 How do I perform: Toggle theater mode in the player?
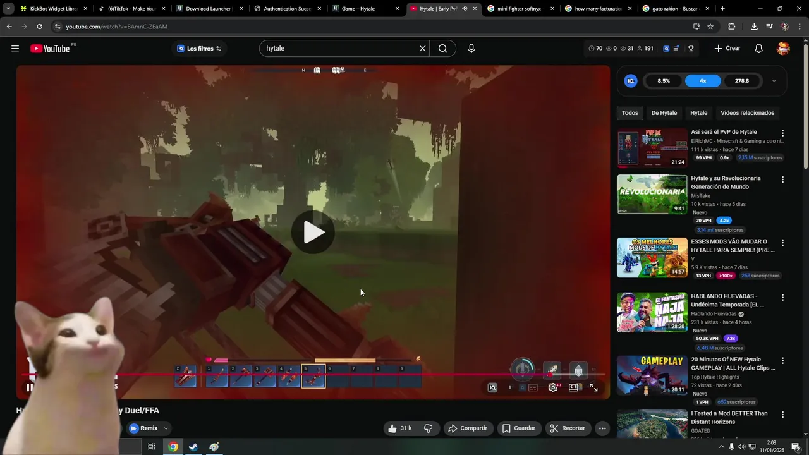[573, 387]
